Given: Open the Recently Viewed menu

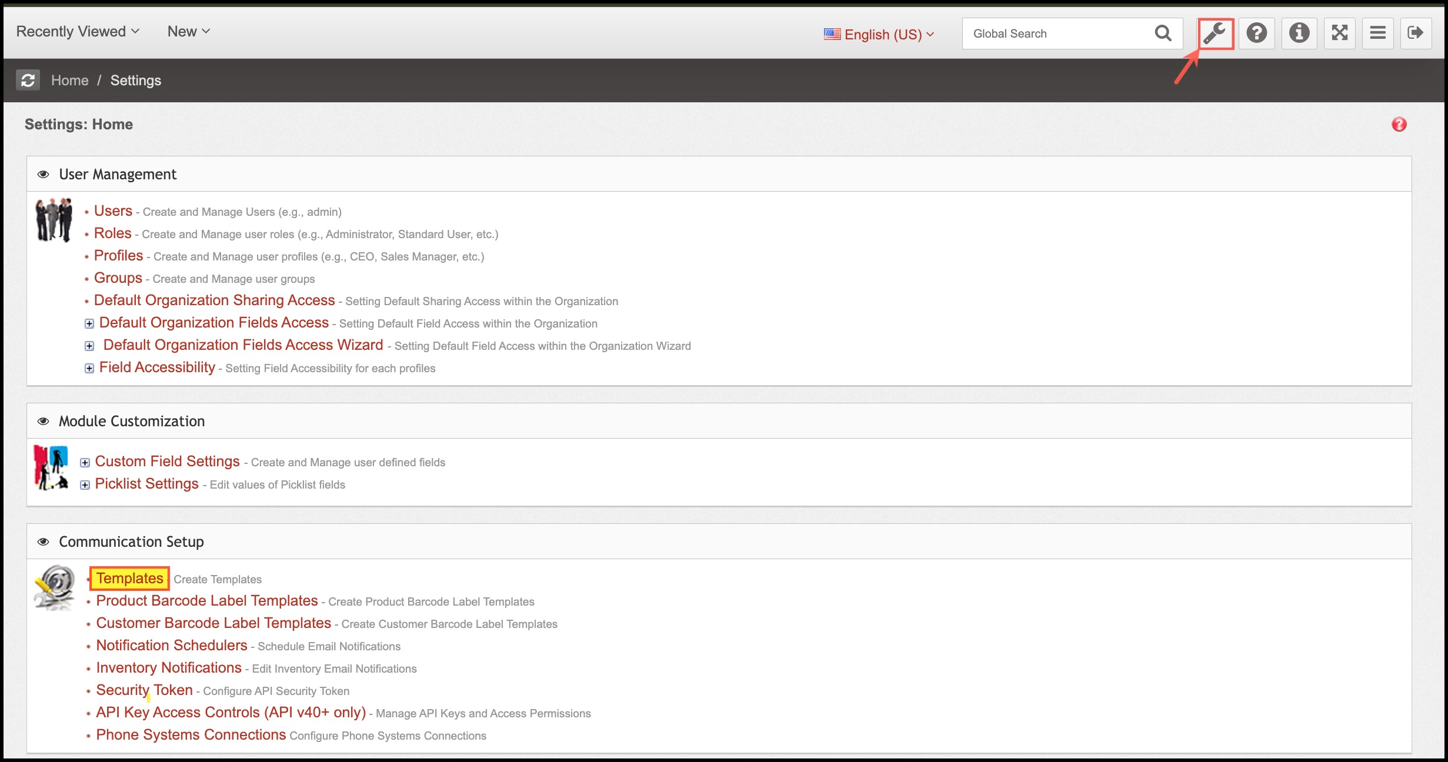Looking at the screenshot, I should tap(78, 32).
